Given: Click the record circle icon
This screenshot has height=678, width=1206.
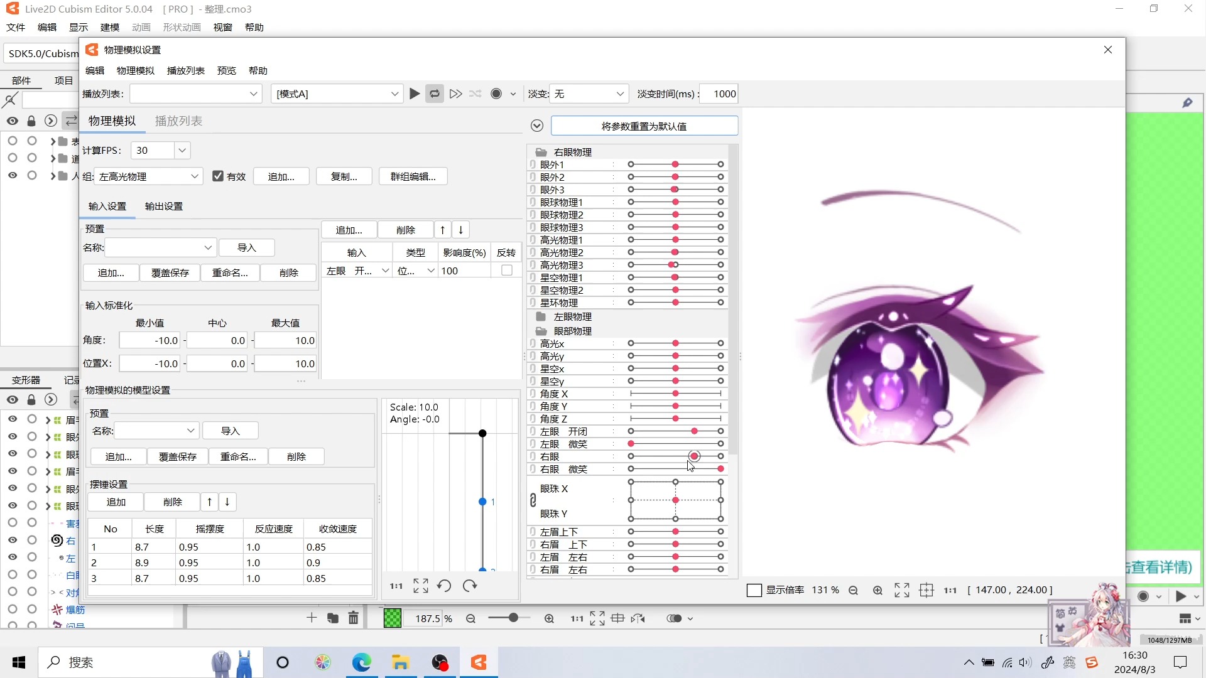Looking at the screenshot, I should click(496, 94).
